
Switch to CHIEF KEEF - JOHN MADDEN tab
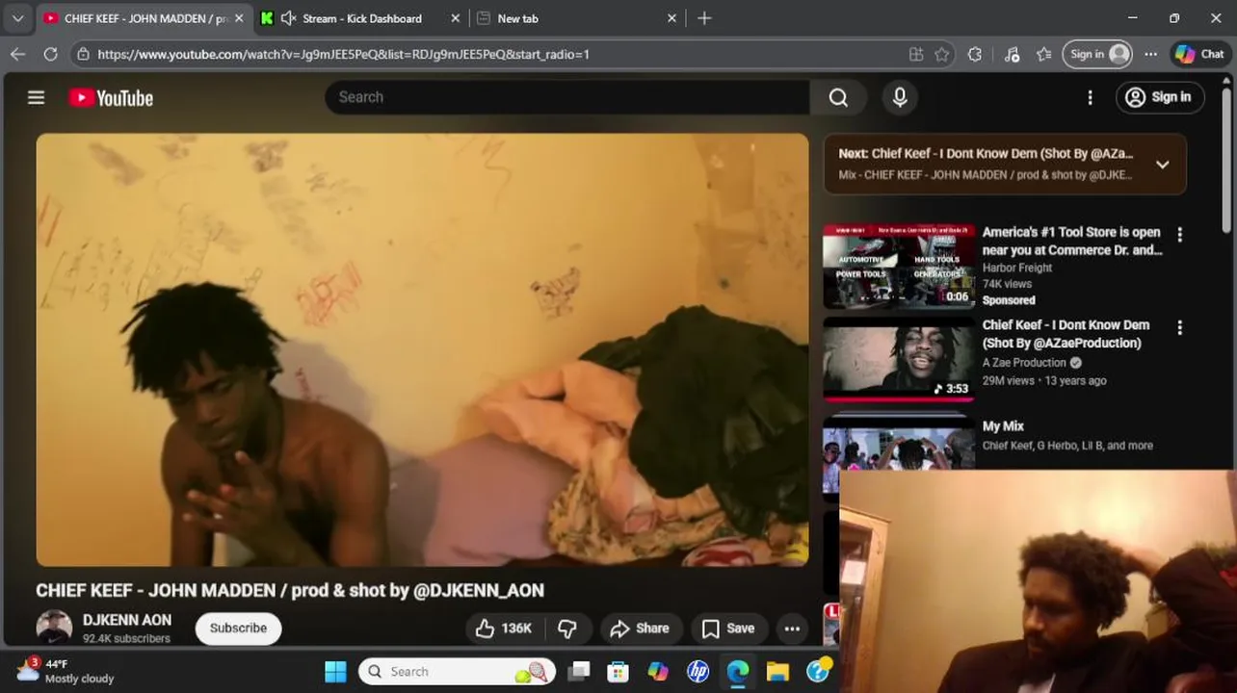pos(145,18)
